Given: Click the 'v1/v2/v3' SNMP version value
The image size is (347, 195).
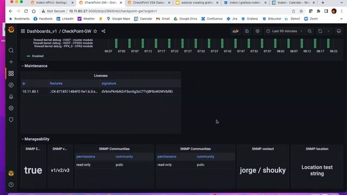Looking at the screenshot, I should coord(60,170).
